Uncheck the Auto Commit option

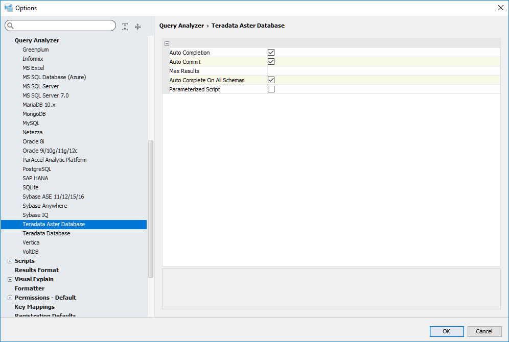[x=271, y=62]
